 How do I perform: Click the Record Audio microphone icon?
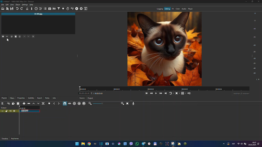pos(133,104)
